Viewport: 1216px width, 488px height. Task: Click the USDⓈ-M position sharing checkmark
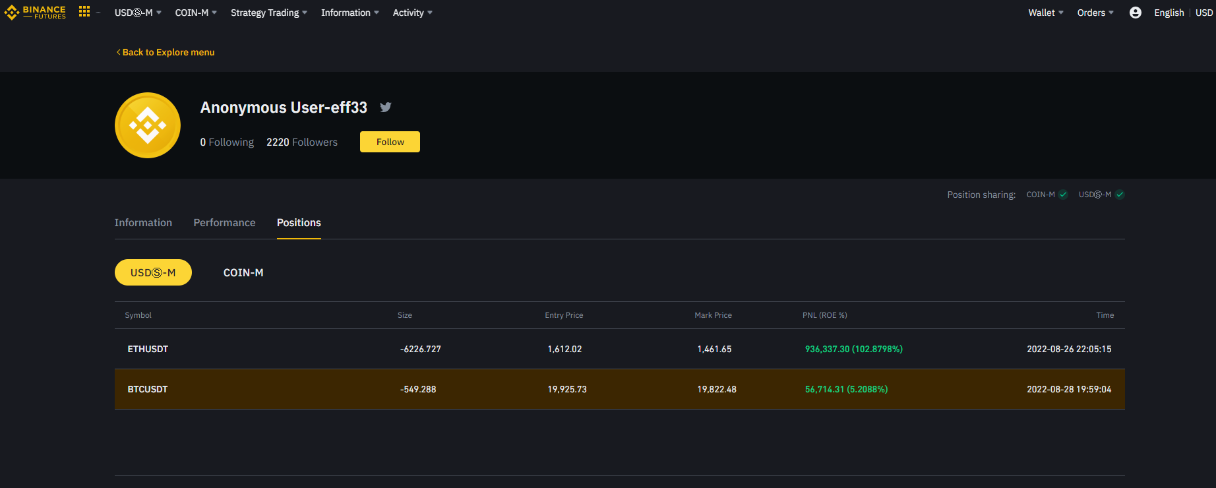point(1120,195)
